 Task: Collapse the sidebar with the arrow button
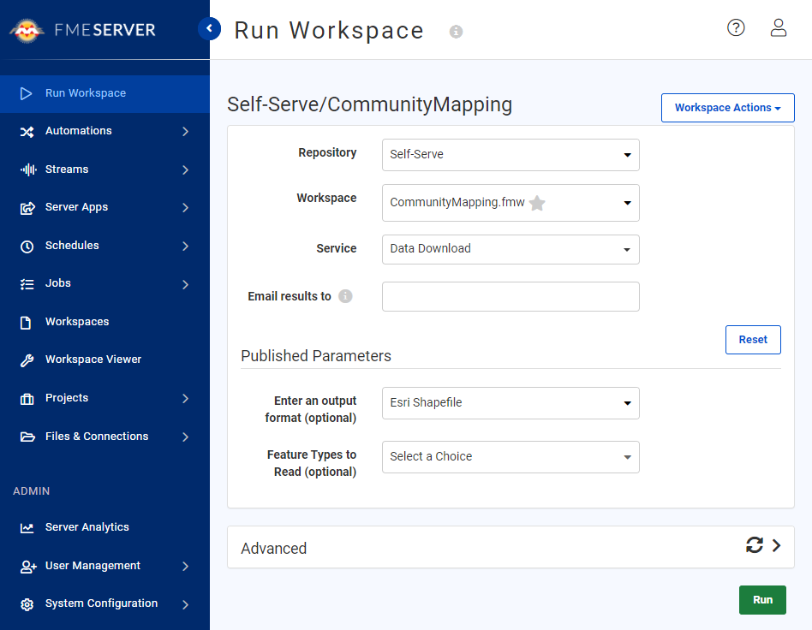pos(209,28)
